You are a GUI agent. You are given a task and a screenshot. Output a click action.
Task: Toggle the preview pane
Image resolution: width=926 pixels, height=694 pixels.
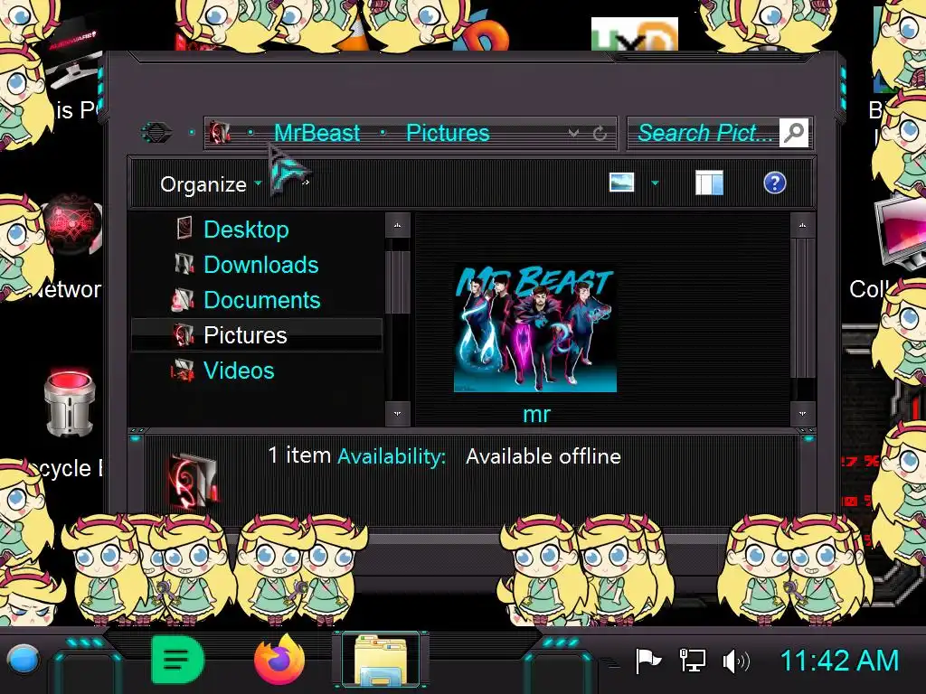[709, 183]
